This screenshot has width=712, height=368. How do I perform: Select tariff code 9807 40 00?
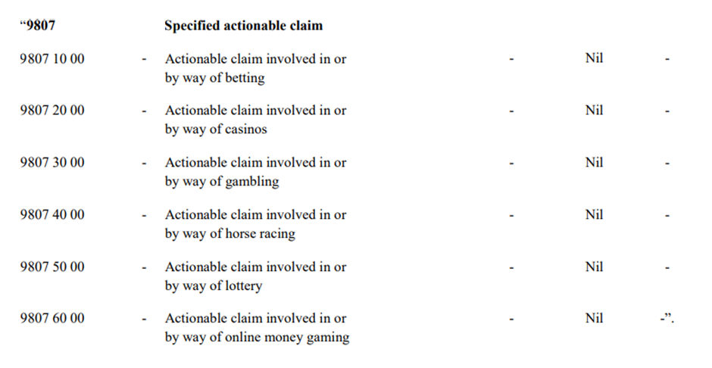point(52,215)
